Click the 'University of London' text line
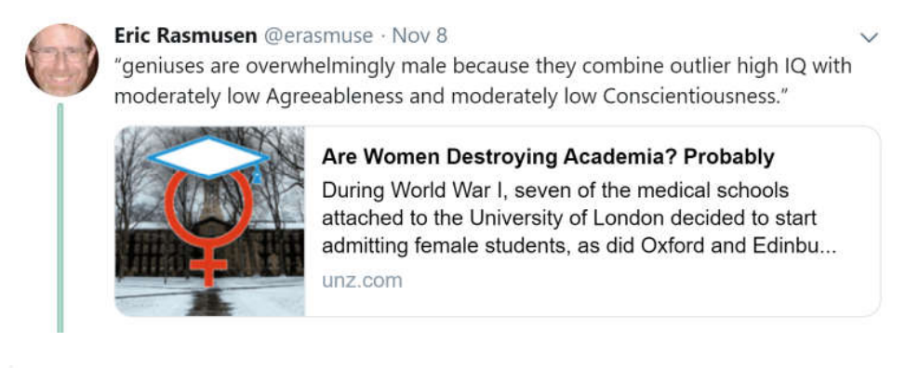This screenshot has width=906, height=368. [x=569, y=219]
